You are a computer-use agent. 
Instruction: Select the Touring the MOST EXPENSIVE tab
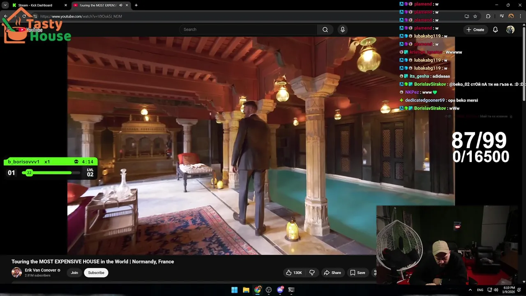point(100,5)
